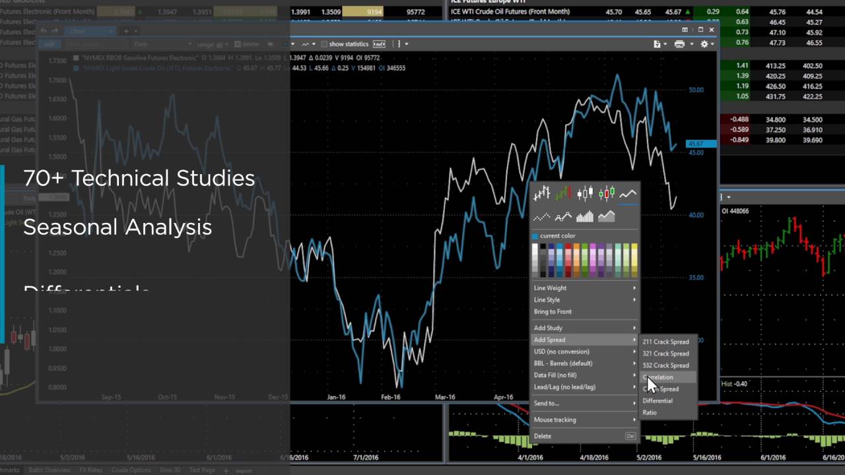Select the colored OHLC bar chart style
Screen dimensions: 845x475
click(563, 193)
